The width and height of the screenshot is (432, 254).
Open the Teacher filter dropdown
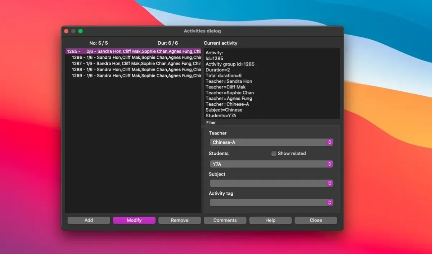(271, 142)
